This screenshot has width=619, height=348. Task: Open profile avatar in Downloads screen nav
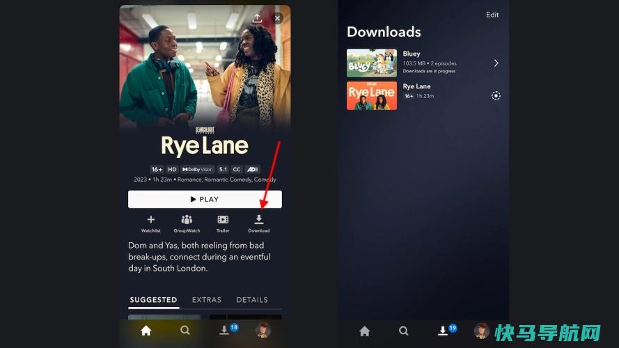pyautogui.click(x=482, y=331)
